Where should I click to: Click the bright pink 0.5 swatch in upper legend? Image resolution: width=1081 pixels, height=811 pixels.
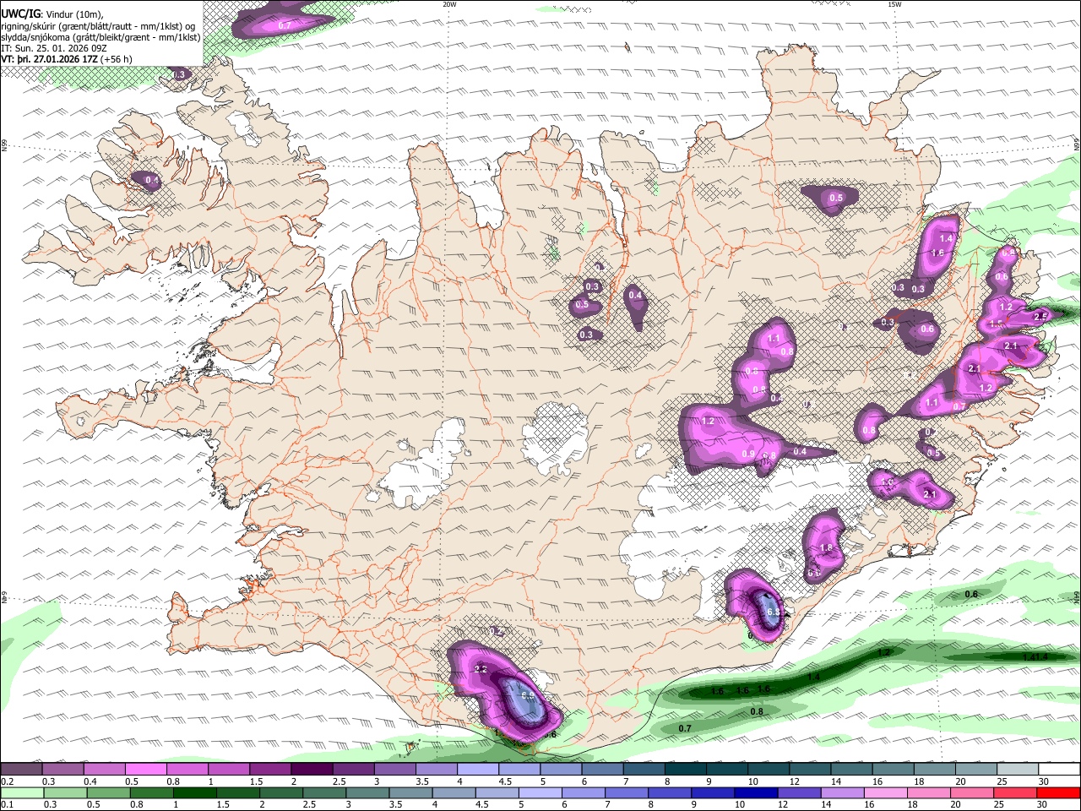click(x=144, y=770)
